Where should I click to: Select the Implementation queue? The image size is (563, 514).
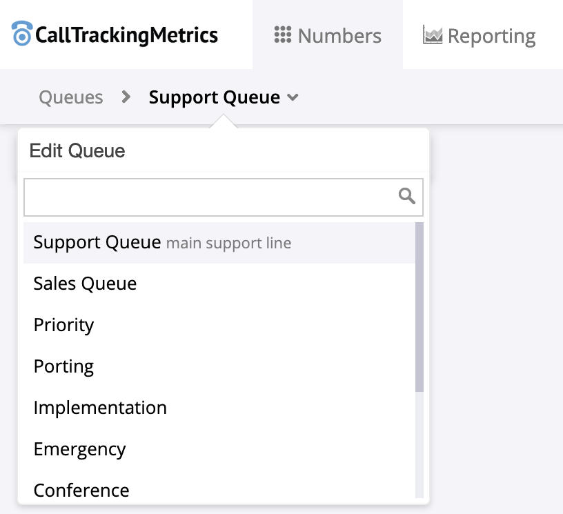click(100, 408)
